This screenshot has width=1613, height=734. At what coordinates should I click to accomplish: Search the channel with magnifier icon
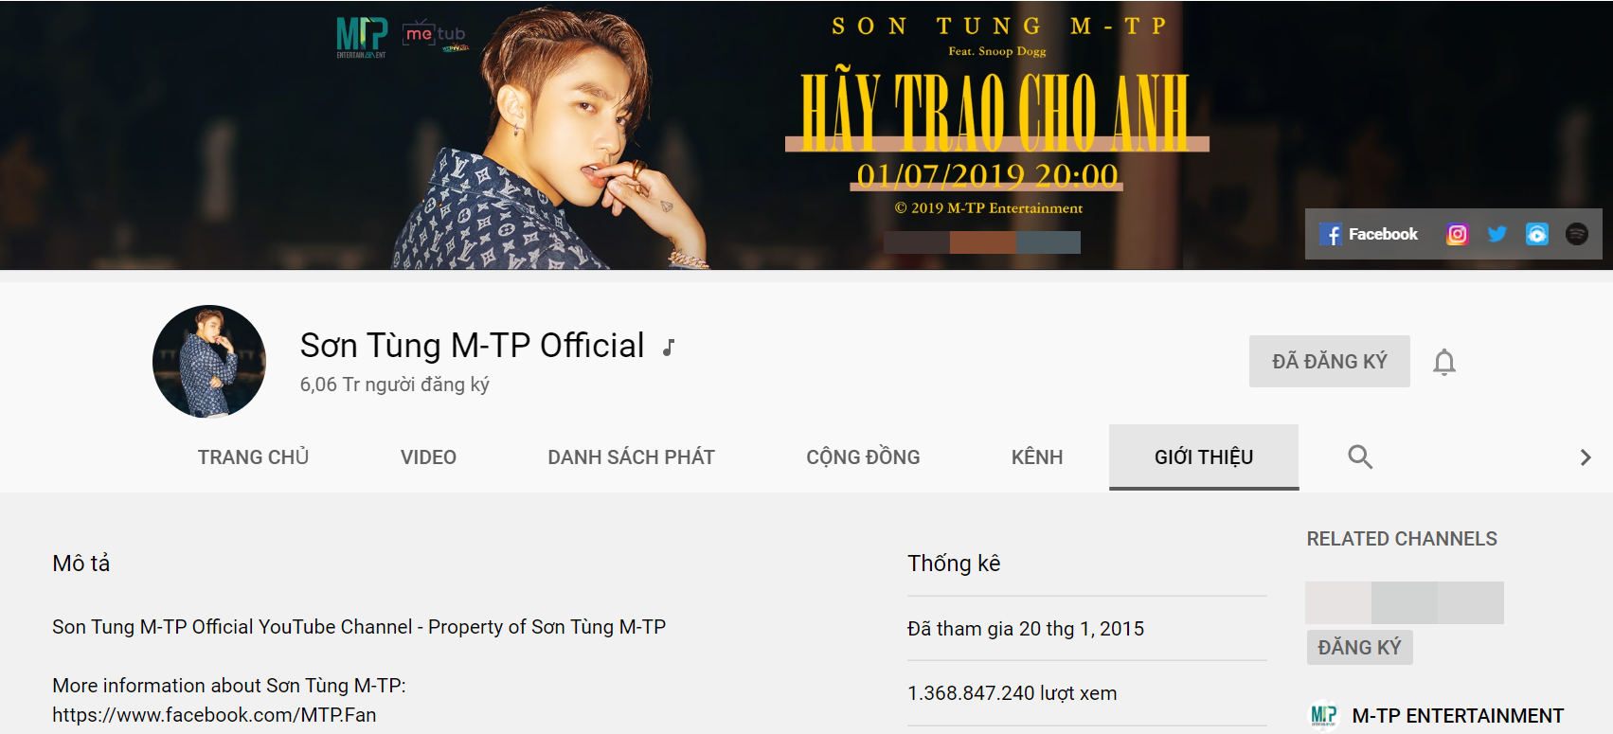coord(1360,457)
